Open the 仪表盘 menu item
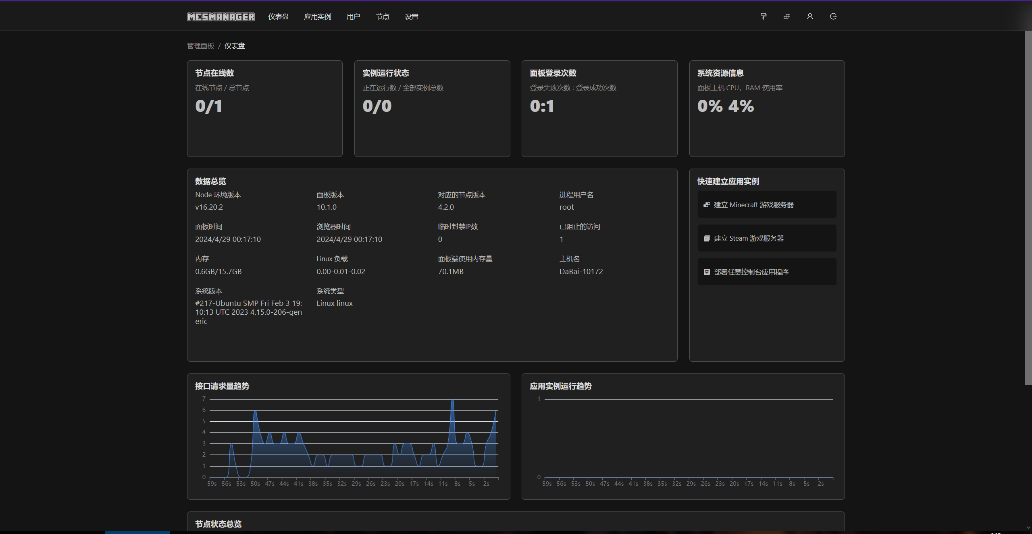Image resolution: width=1032 pixels, height=534 pixels. 279,16
